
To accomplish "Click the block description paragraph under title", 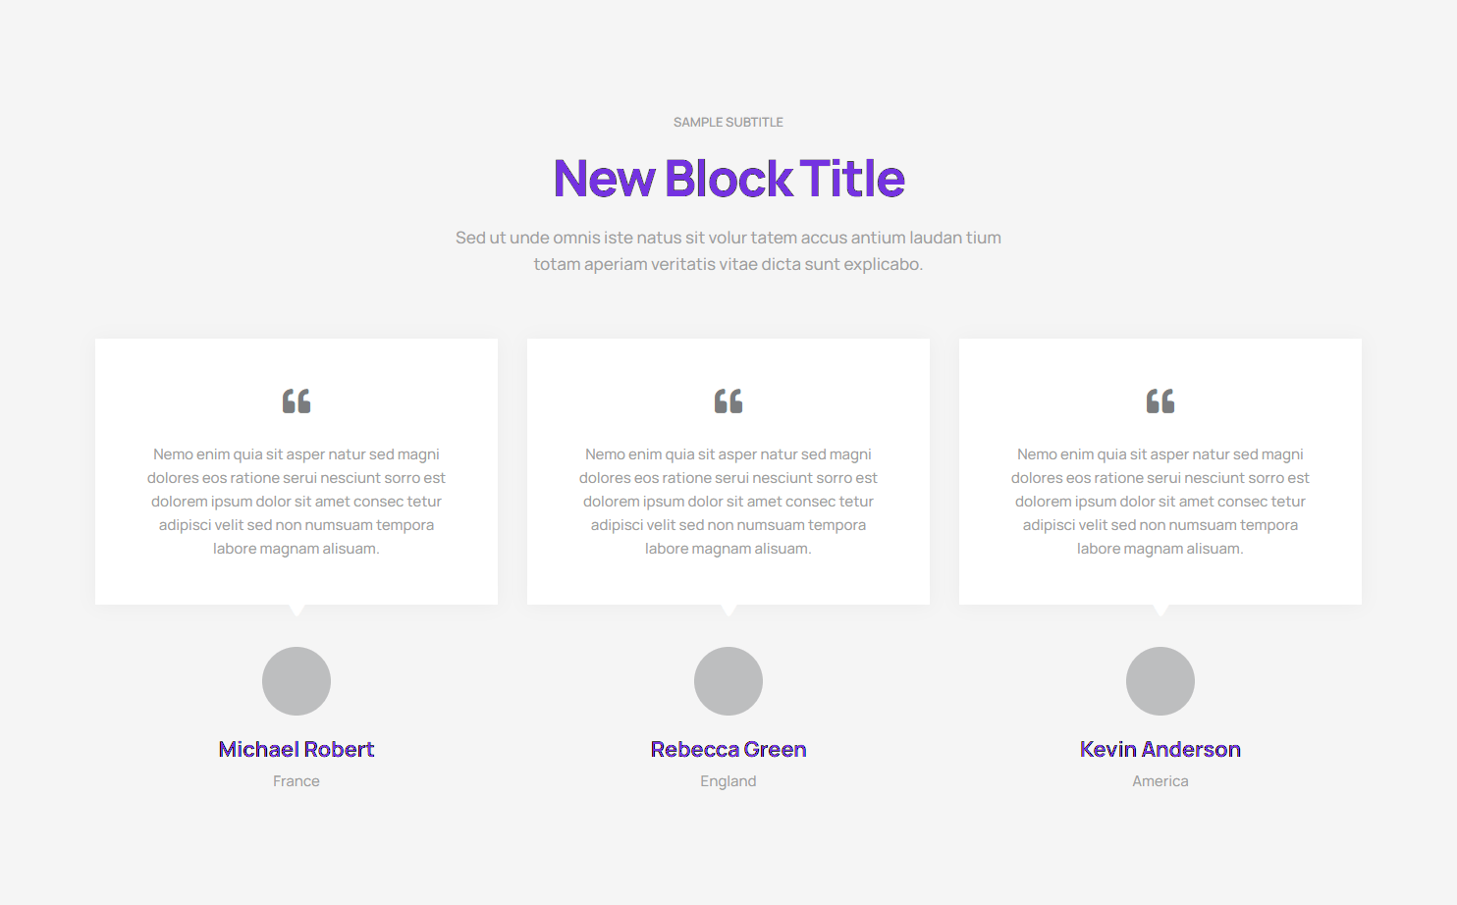I will 728,251.
